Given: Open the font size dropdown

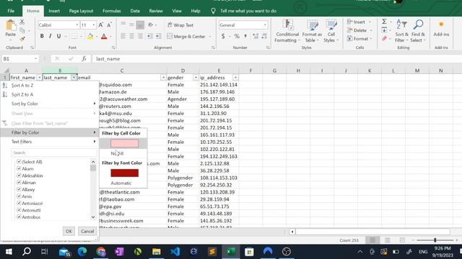Looking at the screenshot, I should click(93, 25).
